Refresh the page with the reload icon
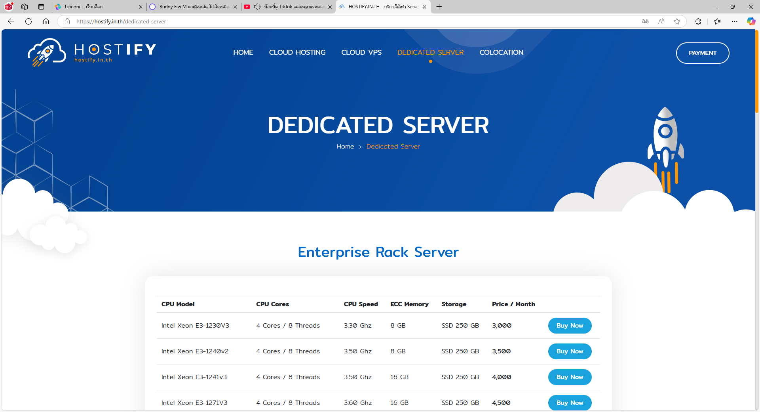The width and height of the screenshot is (760, 412). [28, 21]
